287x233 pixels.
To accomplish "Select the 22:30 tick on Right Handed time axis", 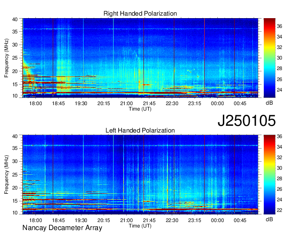I will pyautogui.click(x=172, y=103).
